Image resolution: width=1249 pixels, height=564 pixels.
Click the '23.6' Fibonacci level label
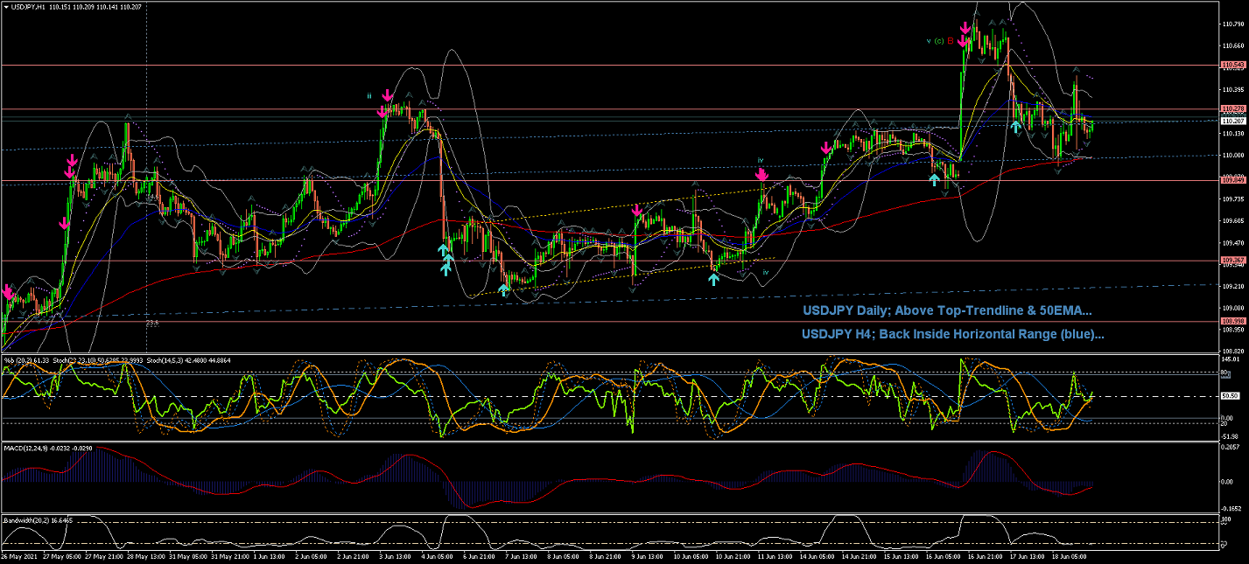(x=151, y=323)
